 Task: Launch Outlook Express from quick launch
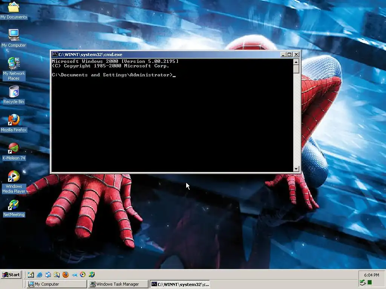tap(48, 274)
